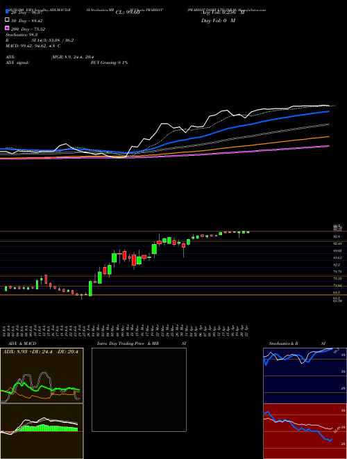
Task: Click the 82.2 price axis label
Action: 337,265
